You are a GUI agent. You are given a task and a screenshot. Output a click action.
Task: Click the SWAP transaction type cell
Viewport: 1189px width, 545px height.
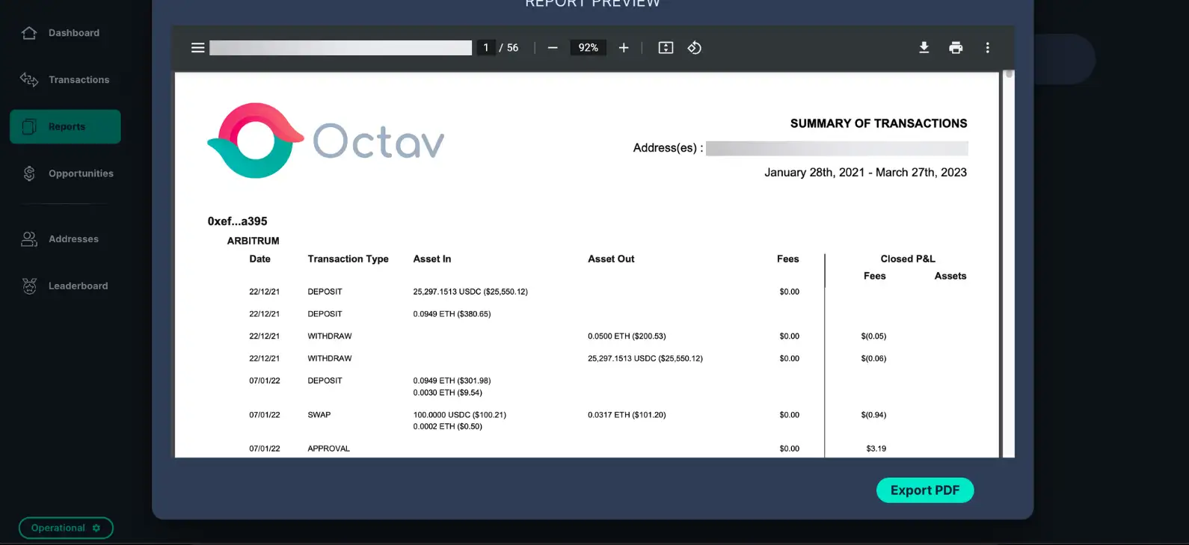pyautogui.click(x=319, y=415)
